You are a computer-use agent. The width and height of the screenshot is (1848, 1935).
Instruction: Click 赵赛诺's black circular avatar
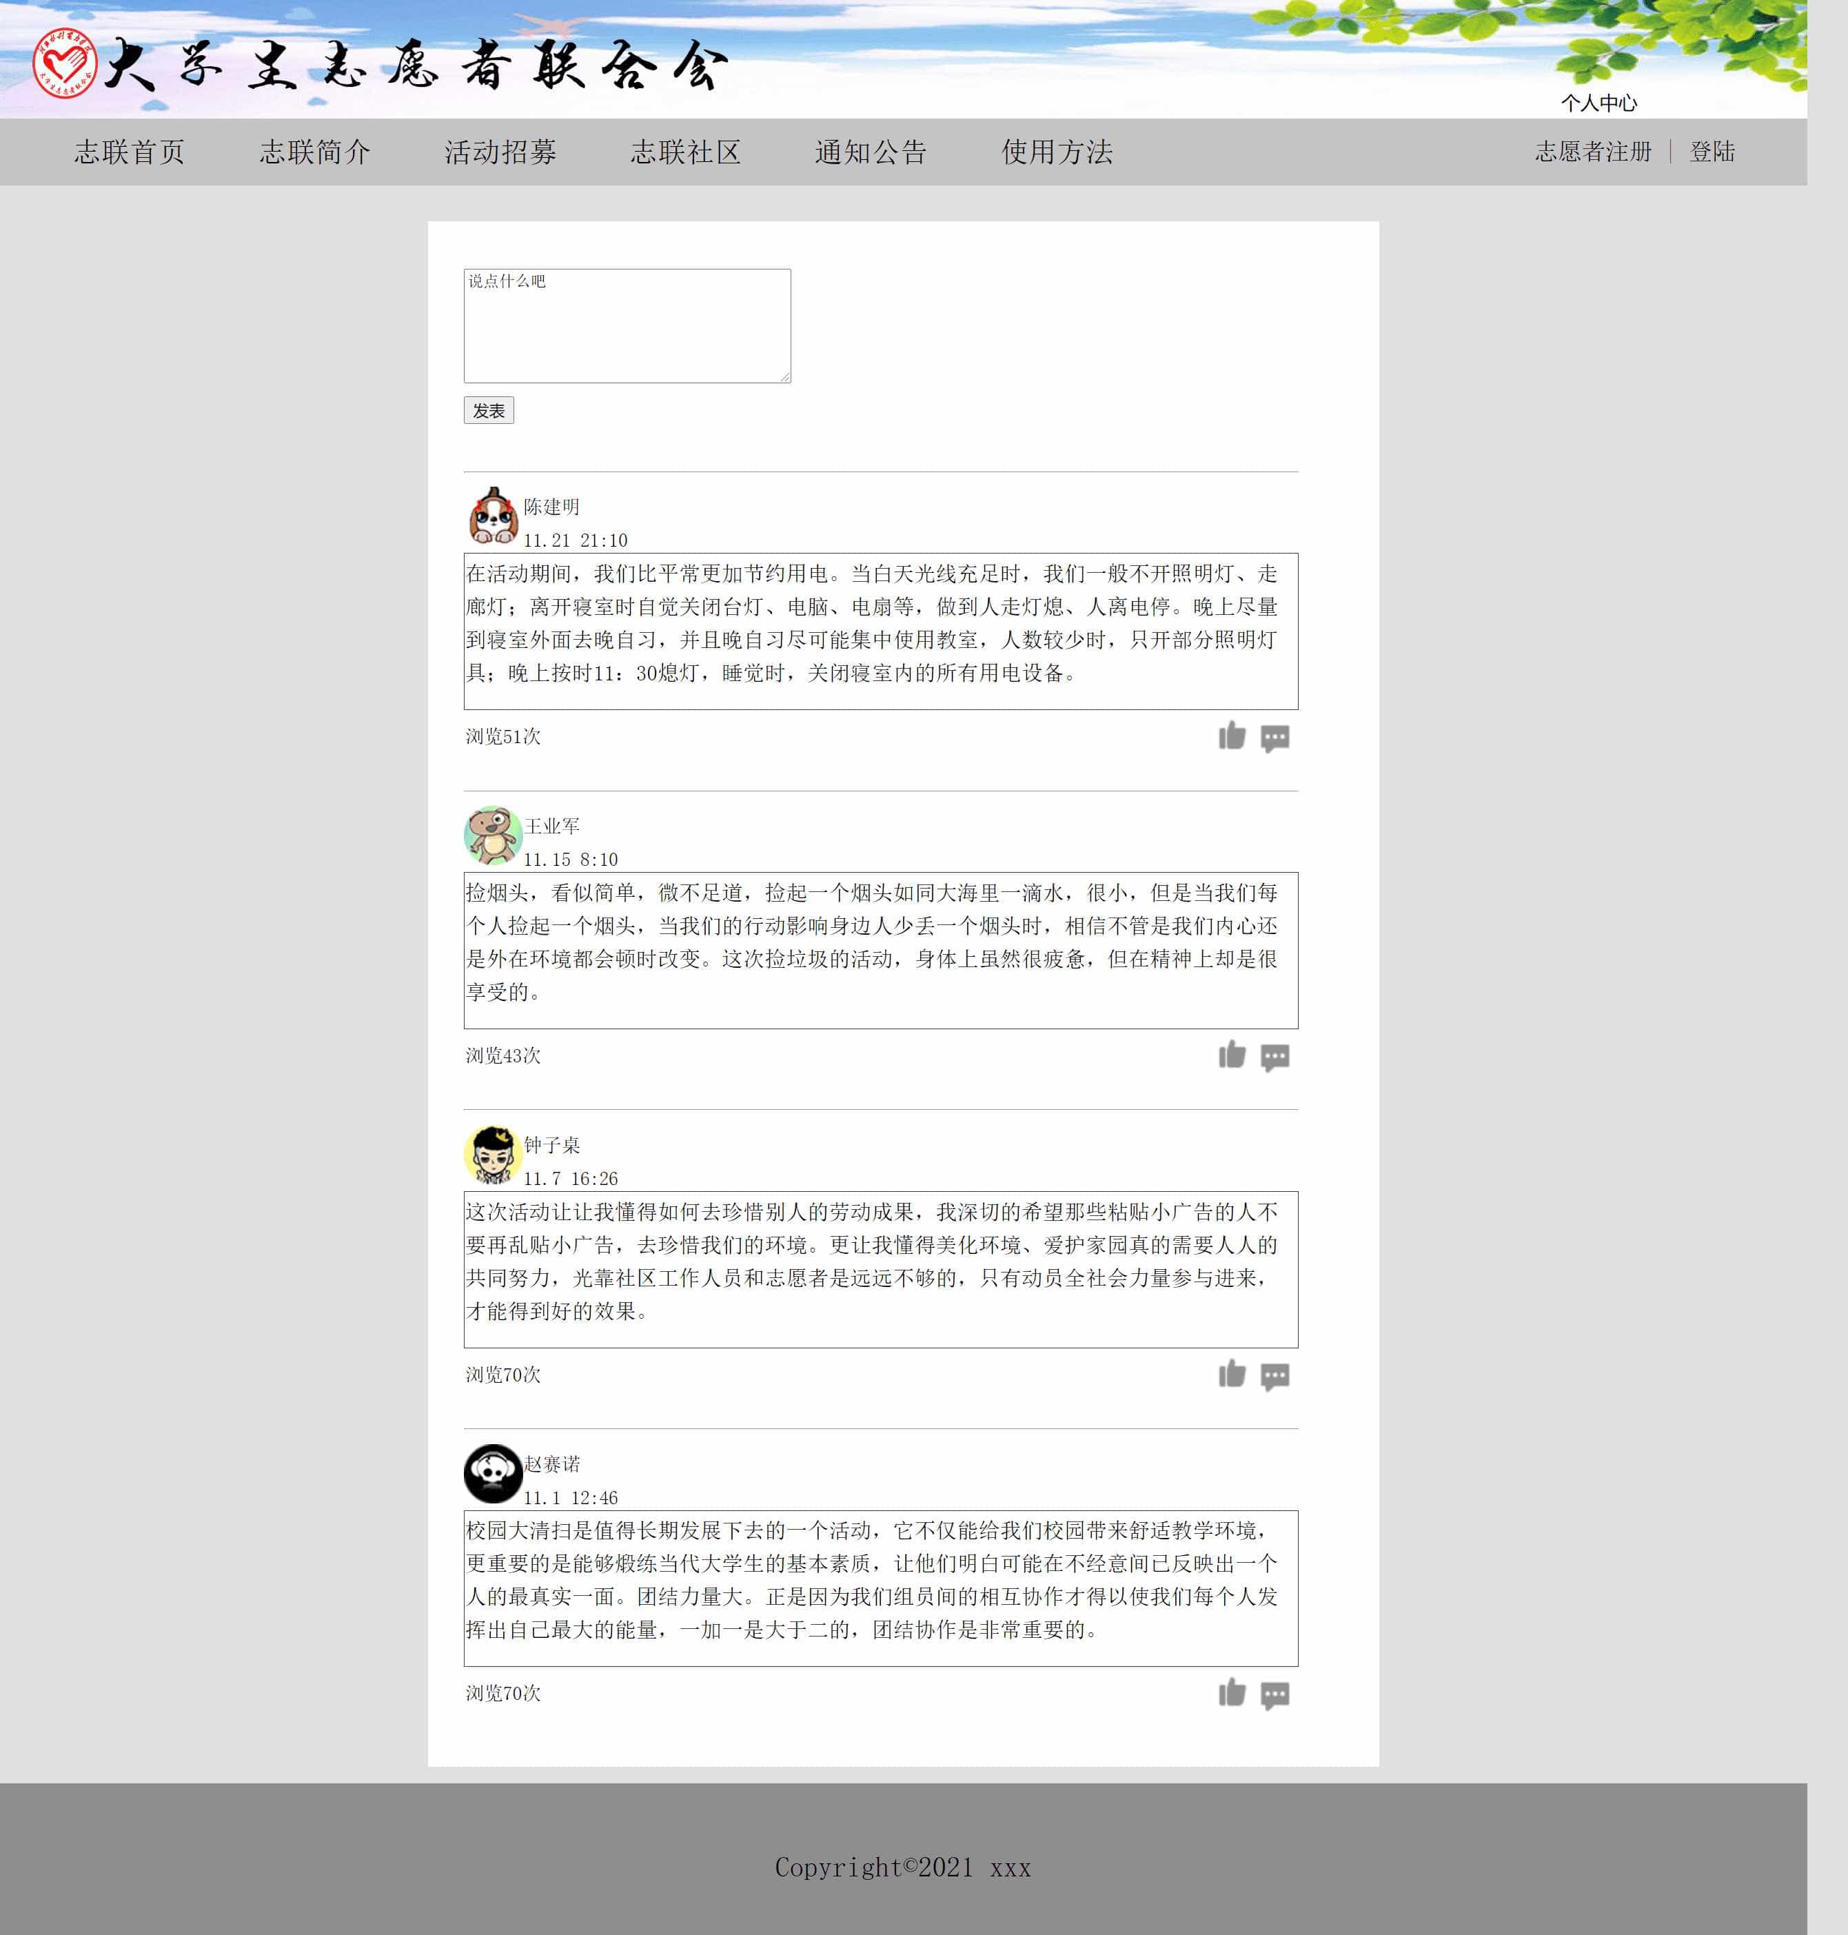click(493, 1473)
